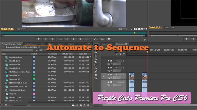This screenshot has width=197, height=110.
Task: Toggle Video 3 track output eye
Action: [x=108, y=61]
